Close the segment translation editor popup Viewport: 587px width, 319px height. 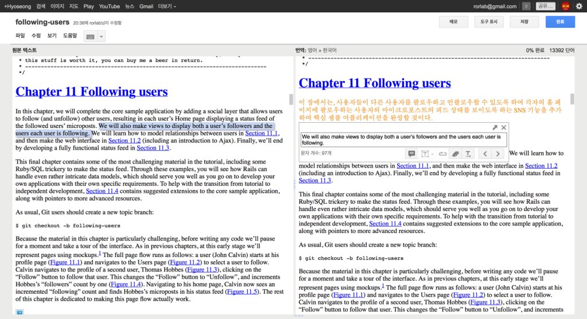tap(504, 127)
